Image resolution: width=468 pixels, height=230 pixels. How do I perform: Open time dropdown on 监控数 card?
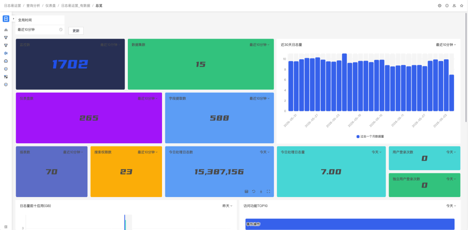click(x=110, y=45)
